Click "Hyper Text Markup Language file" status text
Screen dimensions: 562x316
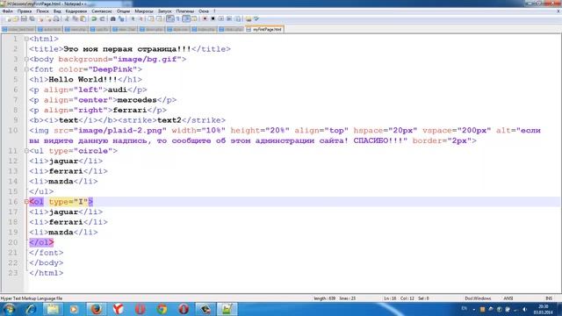pyautogui.click(x=32, y=298)
